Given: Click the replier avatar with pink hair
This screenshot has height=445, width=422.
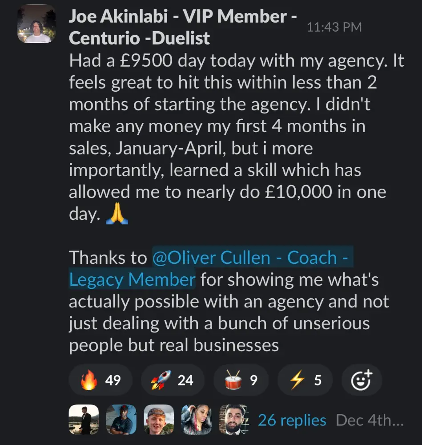Looking at the screenshot, I should [196, 420].
